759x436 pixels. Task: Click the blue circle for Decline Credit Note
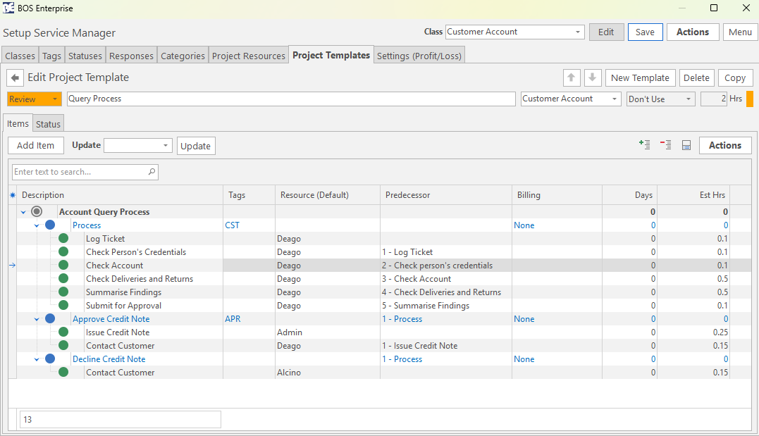pos(50,359)
